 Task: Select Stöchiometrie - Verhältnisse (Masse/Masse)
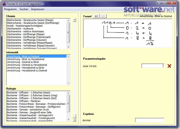tap(36, 43)
